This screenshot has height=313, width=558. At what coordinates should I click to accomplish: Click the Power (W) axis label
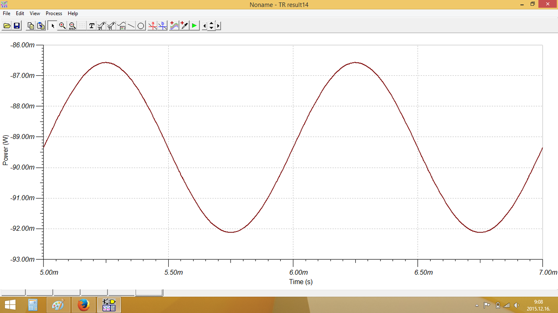tap(5, 150)
